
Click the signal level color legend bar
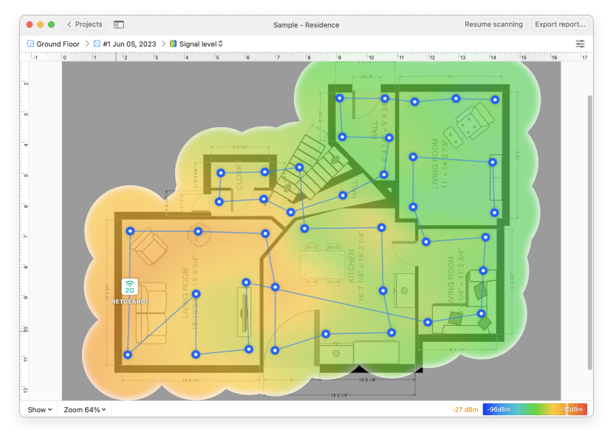pyautogui.click(x=535, y=409)
